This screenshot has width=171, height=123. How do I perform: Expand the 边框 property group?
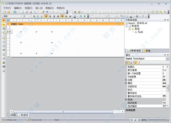tap(126, 80)
